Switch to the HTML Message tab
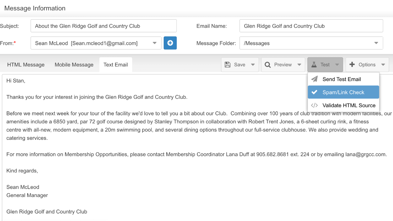393x221 pixels. 26,65
